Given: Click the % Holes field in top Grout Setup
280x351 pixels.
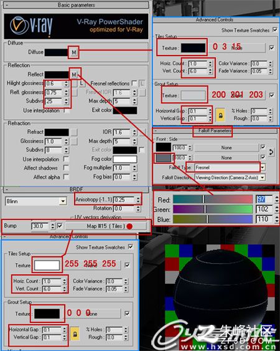Looking at the screenshot, I should pos(259,111).
